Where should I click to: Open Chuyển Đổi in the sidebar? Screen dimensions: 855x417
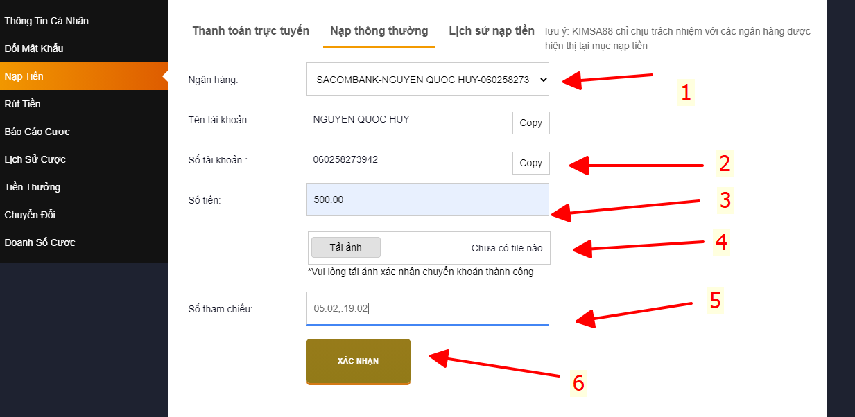pos(30,215)
